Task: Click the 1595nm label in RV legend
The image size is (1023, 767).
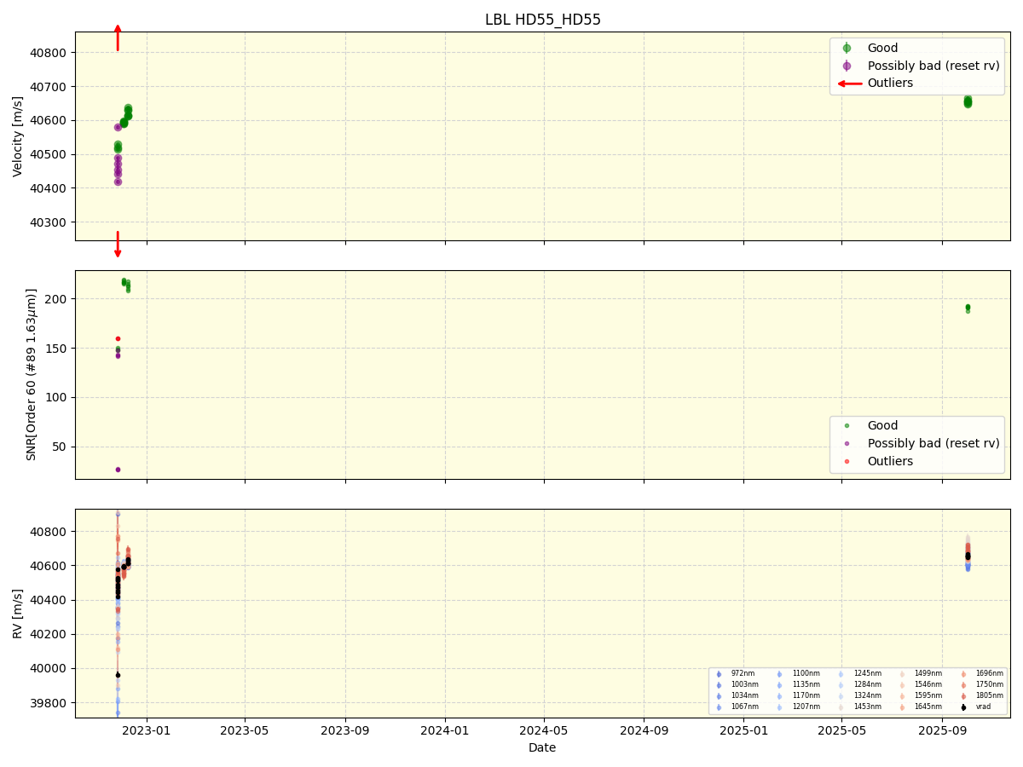Action: [x=928, y=696]
